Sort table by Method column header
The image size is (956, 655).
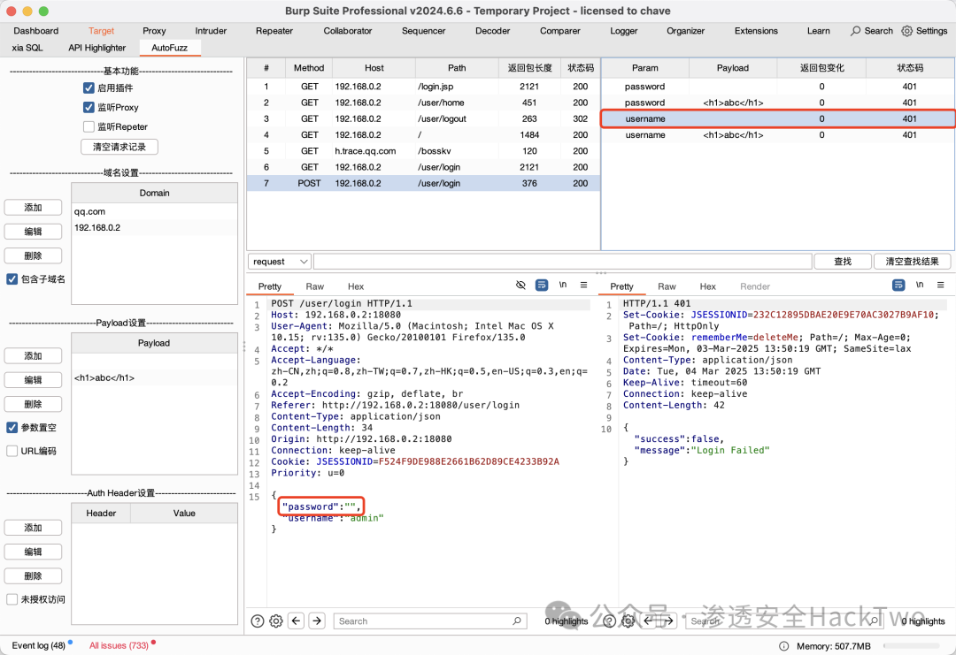tap(309, 68)
